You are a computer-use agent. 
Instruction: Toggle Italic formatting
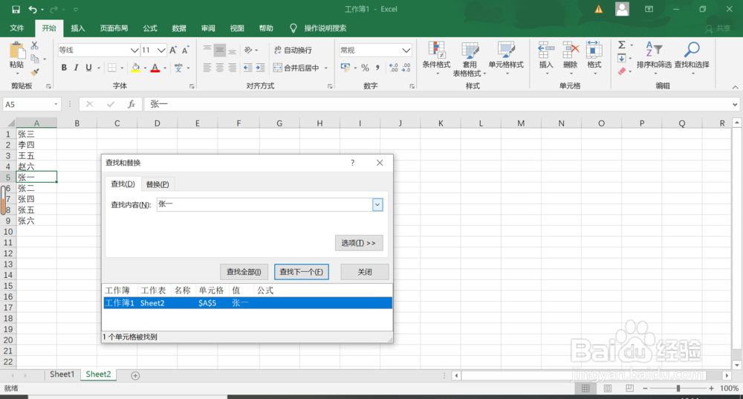click(76, 68)
